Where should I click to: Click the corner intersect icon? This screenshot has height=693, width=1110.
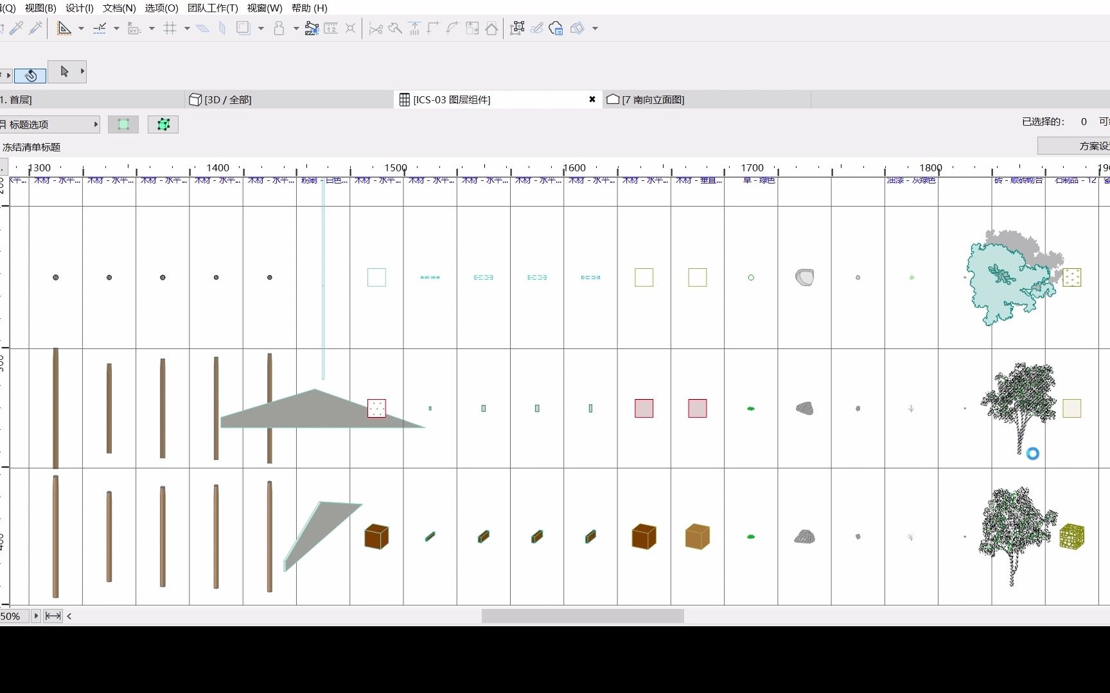(434, 28)
